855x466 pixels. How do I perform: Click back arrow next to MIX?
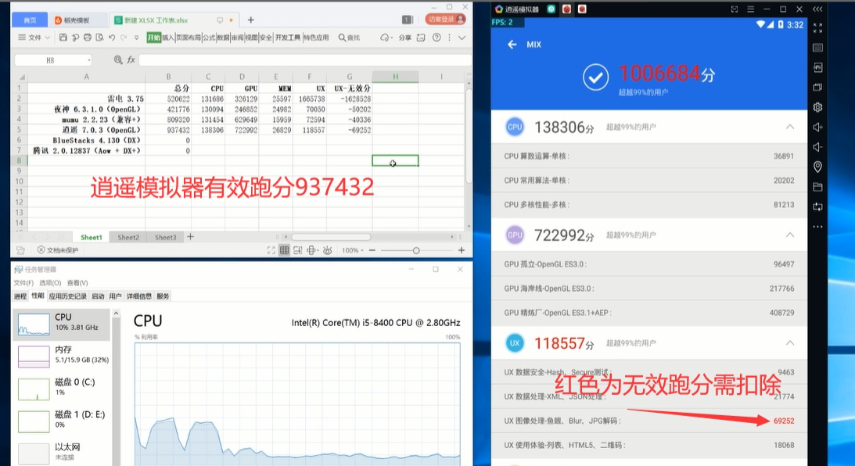[512, 45]
